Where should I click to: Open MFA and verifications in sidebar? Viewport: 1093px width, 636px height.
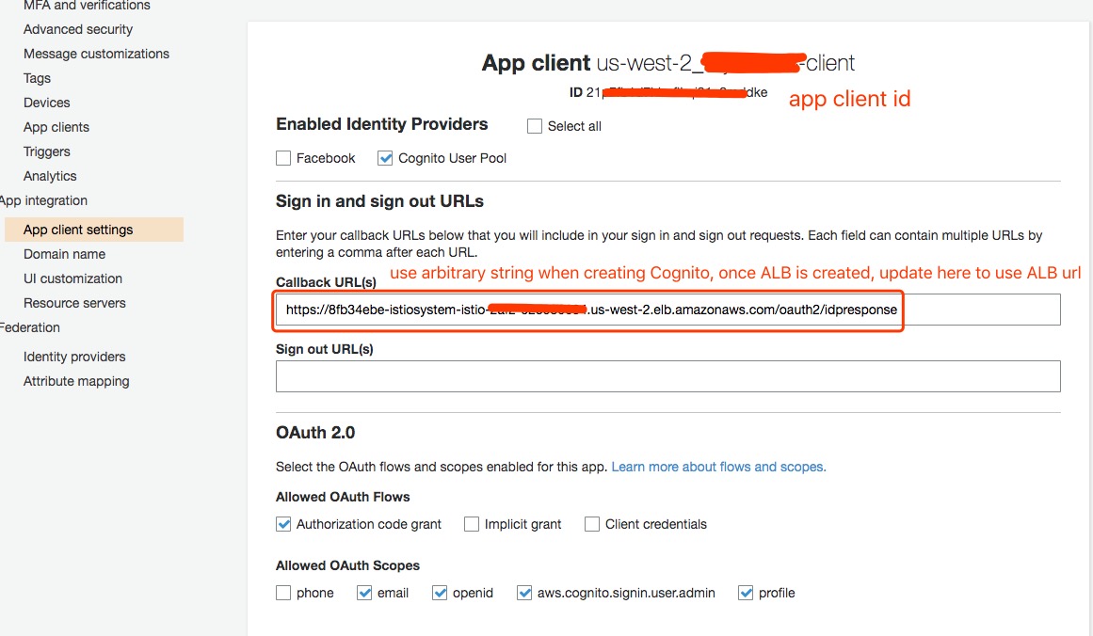click(88, 6)
